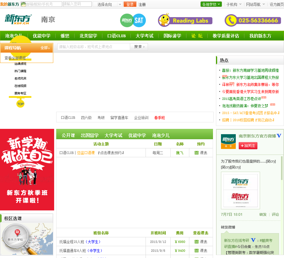The width and height of the screenshot is (284, 258).
Task: Open 优能中学 navigation menu
Action: 42,36
